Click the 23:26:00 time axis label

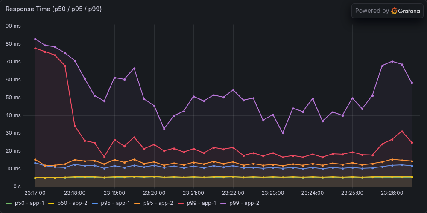(x=392, y=193)
